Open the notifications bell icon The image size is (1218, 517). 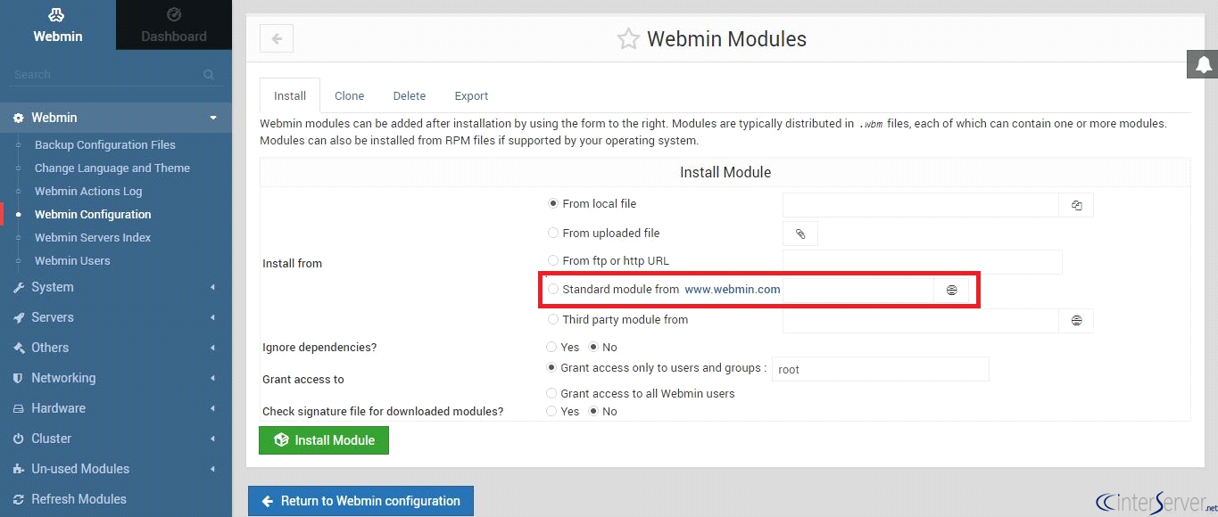(1203, 64)
